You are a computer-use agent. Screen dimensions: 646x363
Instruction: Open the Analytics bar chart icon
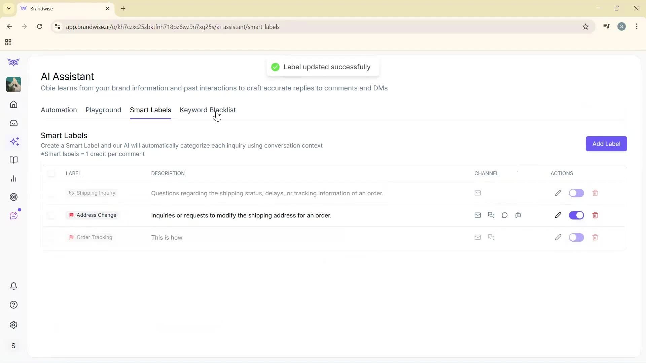[13, 178]
